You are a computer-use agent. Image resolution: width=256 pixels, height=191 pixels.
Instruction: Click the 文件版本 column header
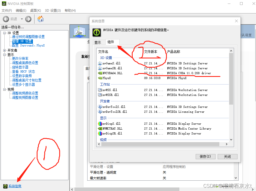tap(151, 52)
